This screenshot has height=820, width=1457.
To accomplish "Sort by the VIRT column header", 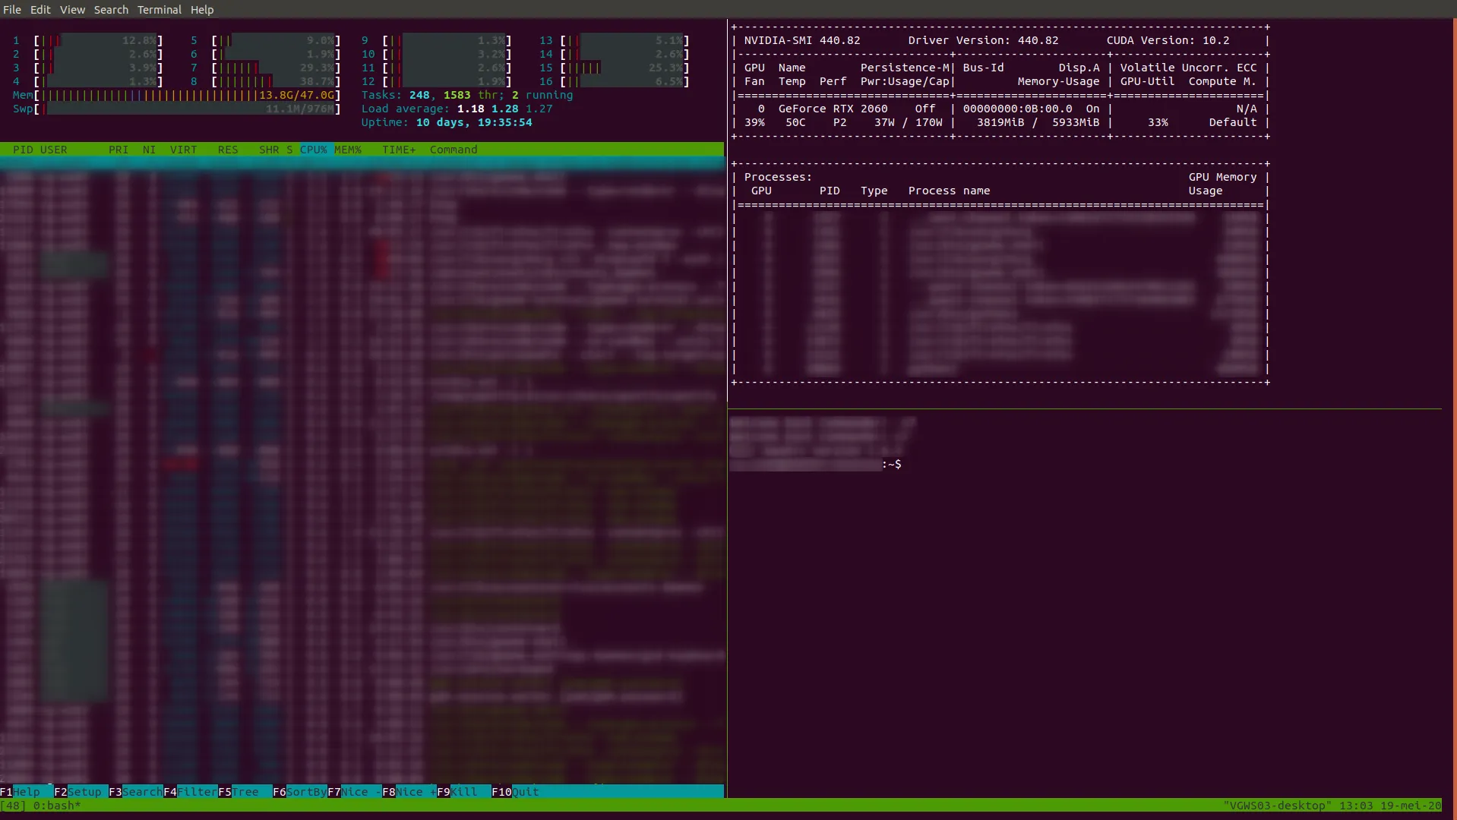I will (x=184, y=150).
